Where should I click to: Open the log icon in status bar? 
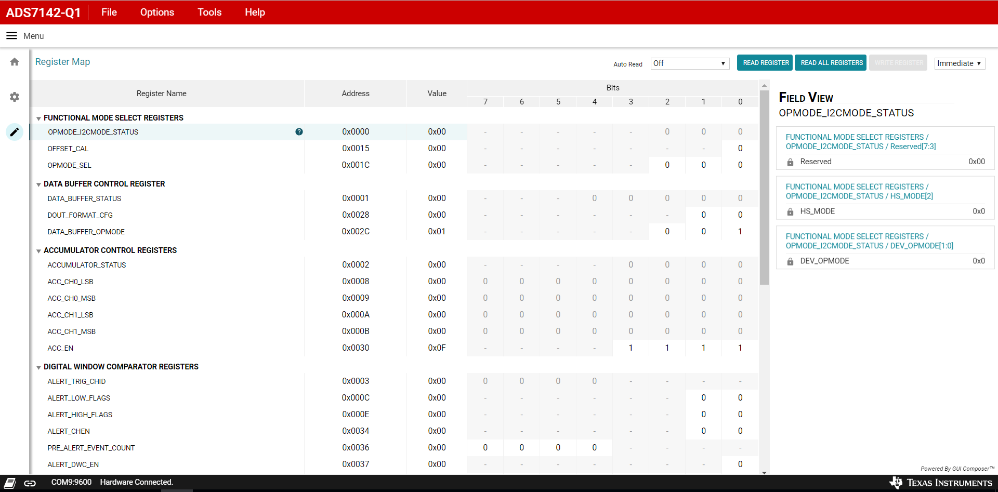click(10, 483)
